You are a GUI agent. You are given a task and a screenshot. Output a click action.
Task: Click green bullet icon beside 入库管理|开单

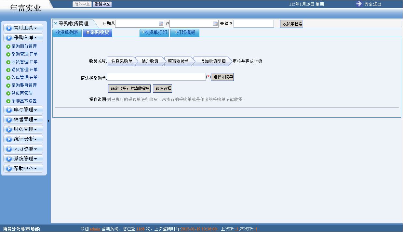(x=8, y=78)
